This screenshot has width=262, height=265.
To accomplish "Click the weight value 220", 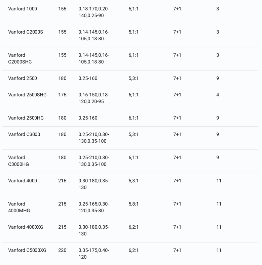I will (x=62, y=250).
